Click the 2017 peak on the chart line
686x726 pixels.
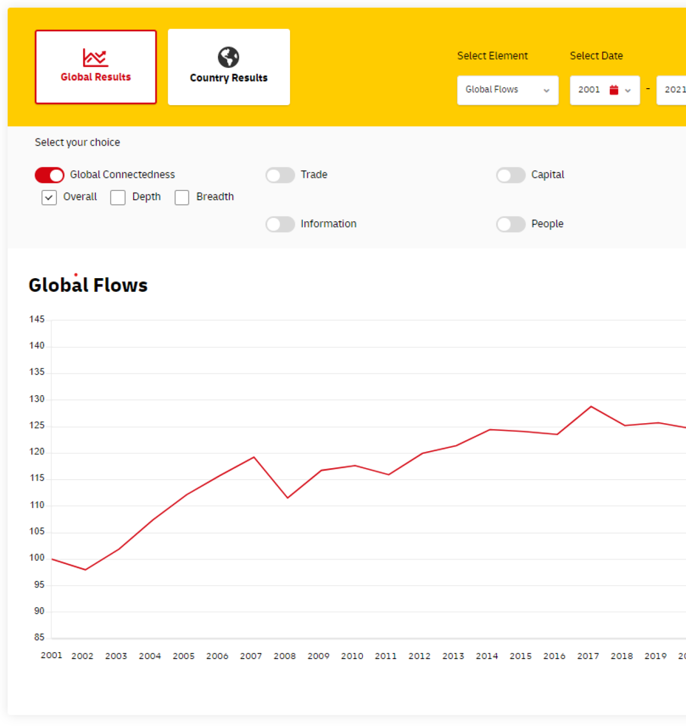click(591, 407)
